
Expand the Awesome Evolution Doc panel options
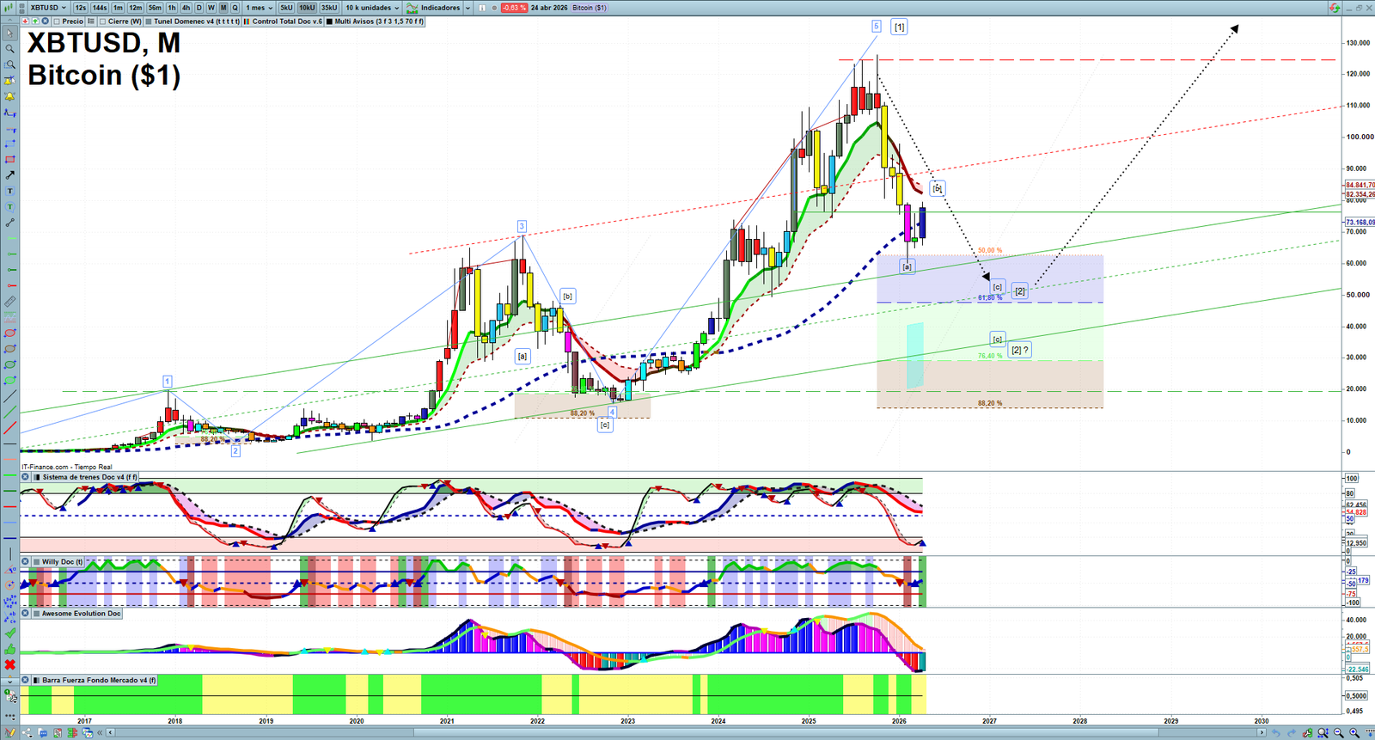[35, 614]
